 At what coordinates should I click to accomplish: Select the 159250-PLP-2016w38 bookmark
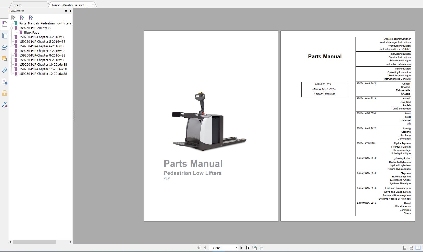[x=35, y=28]
